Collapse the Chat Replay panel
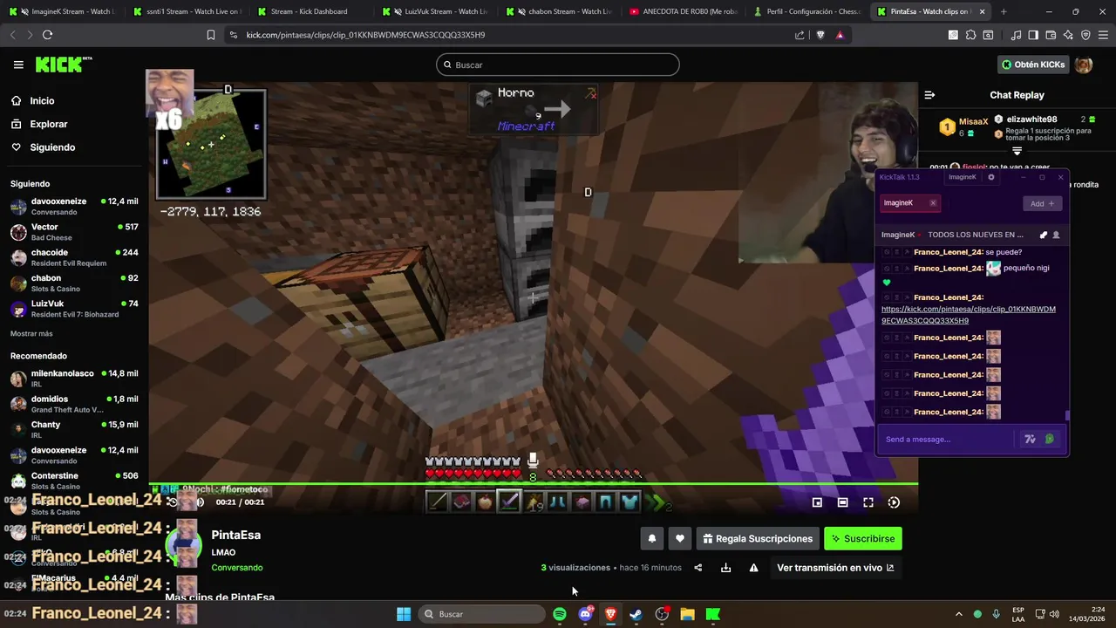 [x=929, y=95]
